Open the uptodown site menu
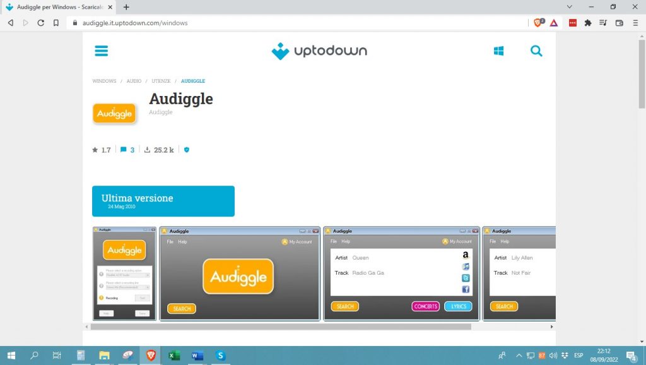This screenshot has width=646, height=365. pos(101,51)
